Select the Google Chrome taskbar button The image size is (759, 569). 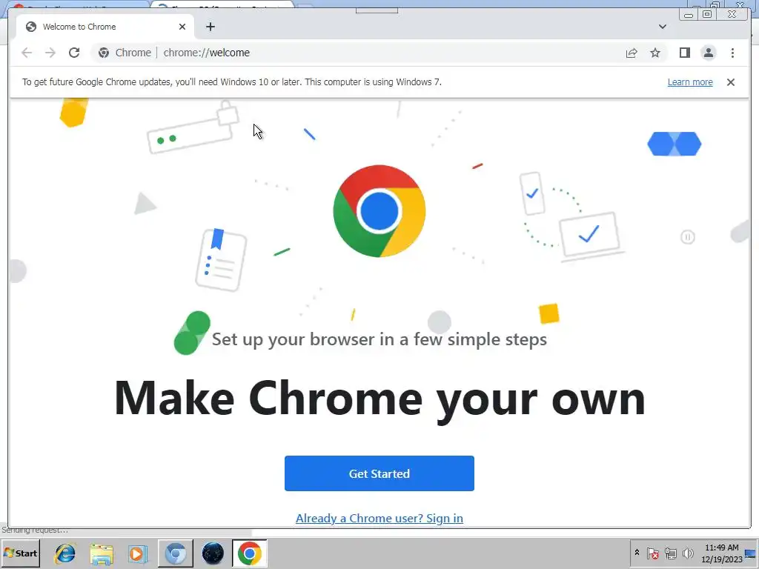[249, 553]
